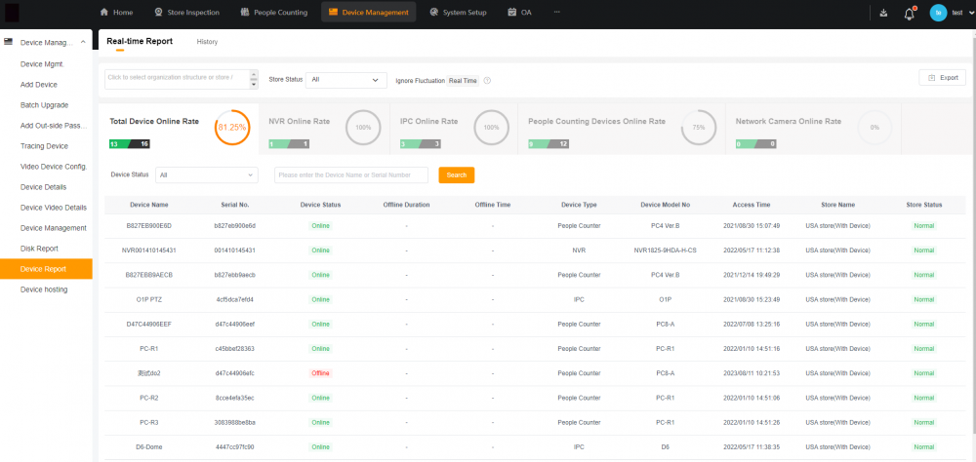Click serial number c45bbef28363
The height and width of the screenshot is (462, 976).
(x=234, y=349)
